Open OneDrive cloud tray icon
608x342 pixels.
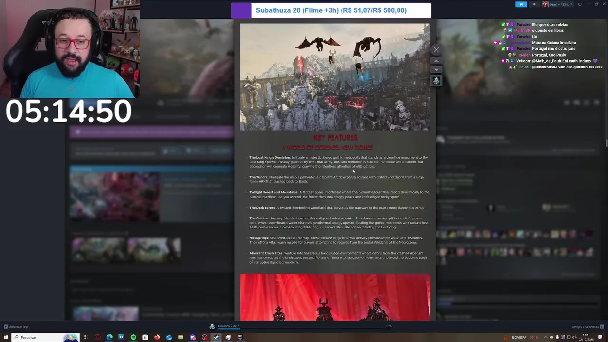click(551, 337)
